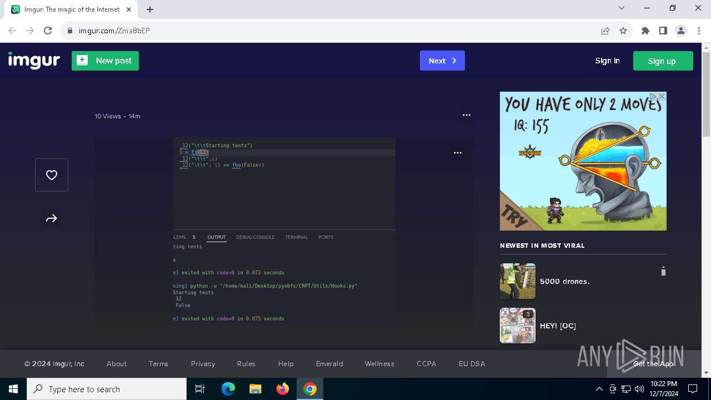
Task: Click the Get the App button
Action: [653, 364]
